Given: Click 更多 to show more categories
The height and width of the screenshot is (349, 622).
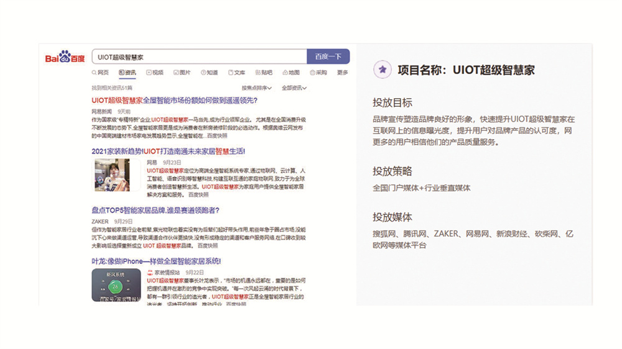Looking at the screenshot, I should tap(342, 73).
